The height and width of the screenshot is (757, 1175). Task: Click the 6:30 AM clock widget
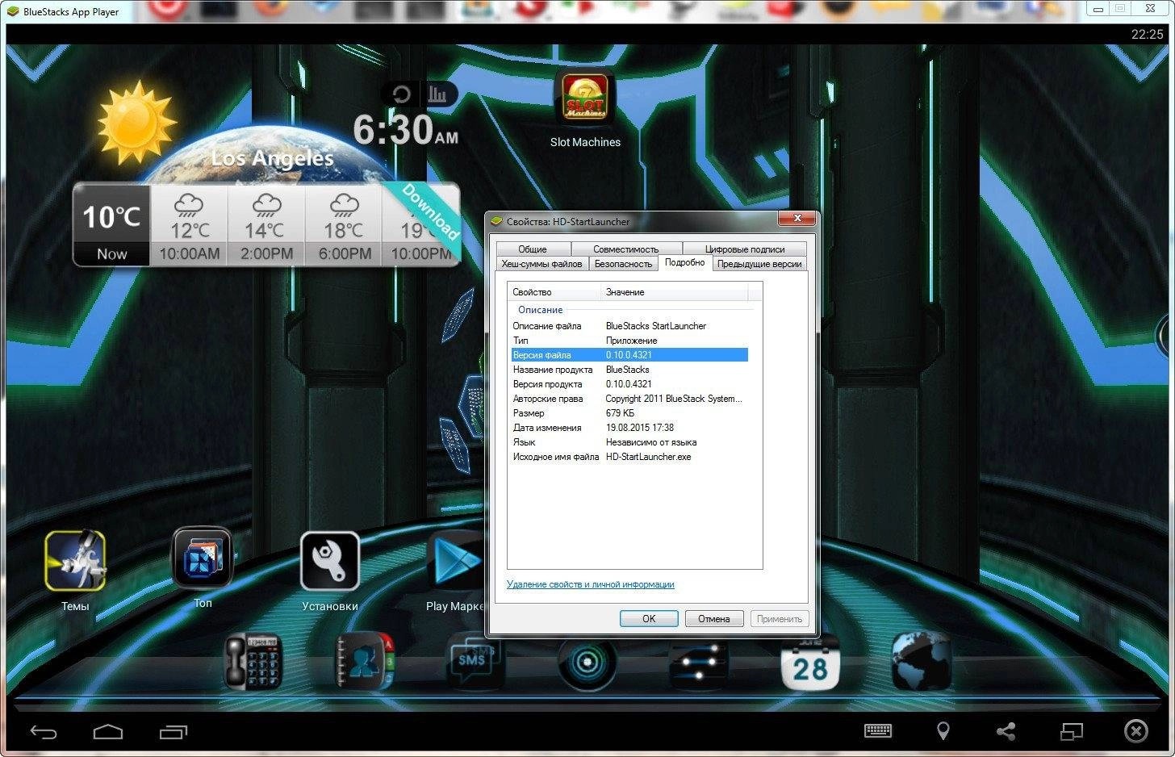(x=406, y=130)
